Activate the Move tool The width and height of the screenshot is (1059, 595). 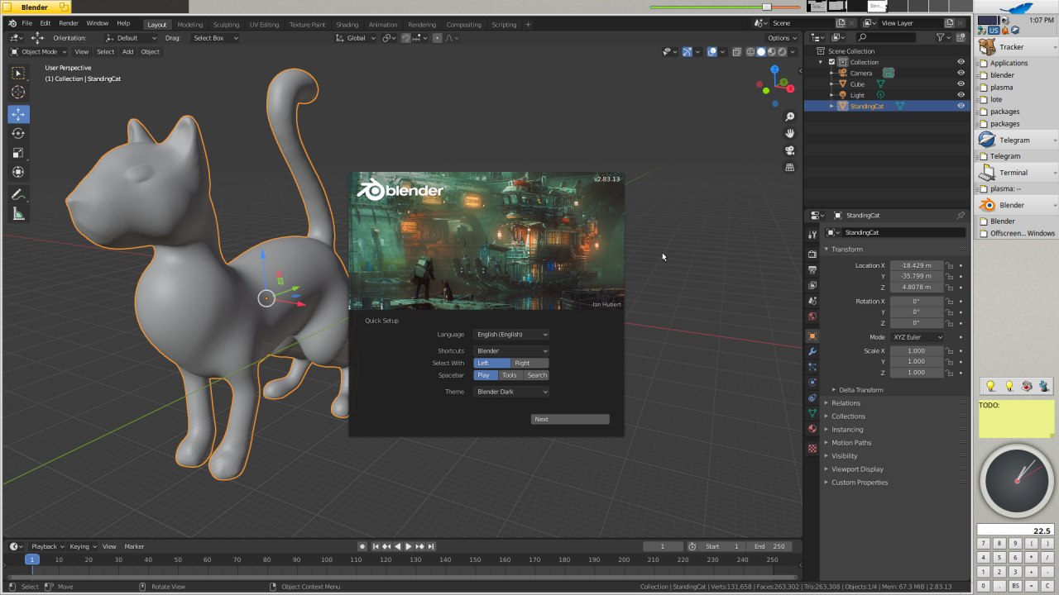[18, 114]
